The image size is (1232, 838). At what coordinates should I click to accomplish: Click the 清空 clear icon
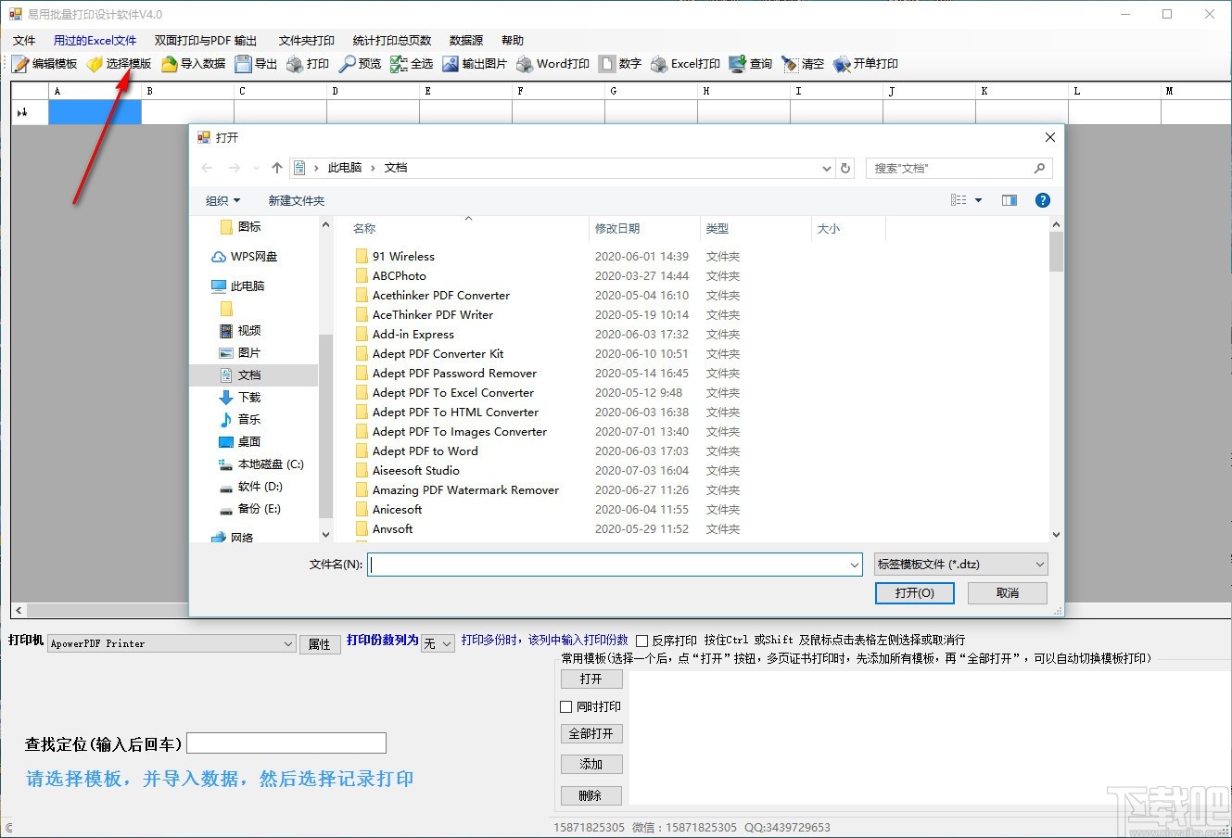(x=803, y=63)
